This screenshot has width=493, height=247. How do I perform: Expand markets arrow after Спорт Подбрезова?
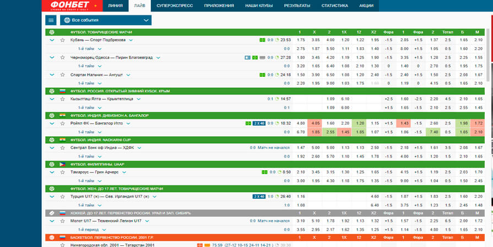point(131,40)
